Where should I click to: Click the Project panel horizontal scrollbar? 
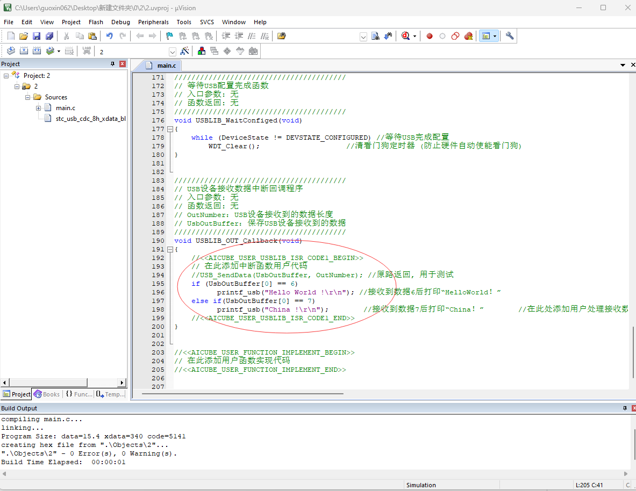48,382
